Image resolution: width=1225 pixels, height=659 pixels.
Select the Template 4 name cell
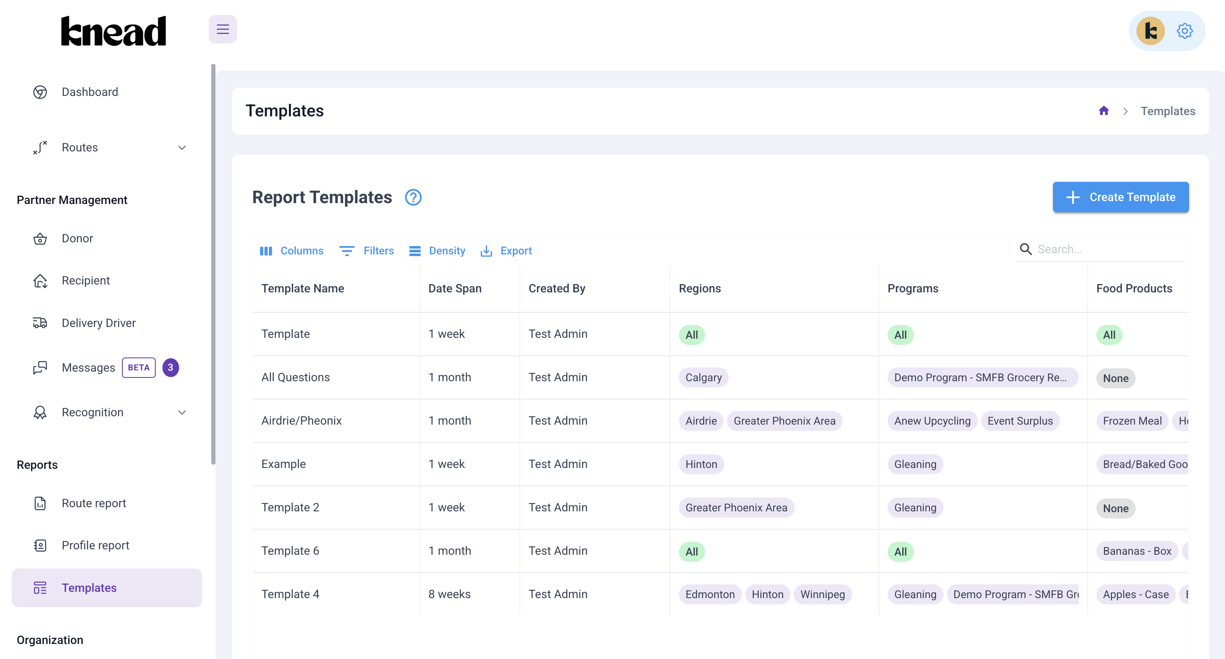(336, 594)
